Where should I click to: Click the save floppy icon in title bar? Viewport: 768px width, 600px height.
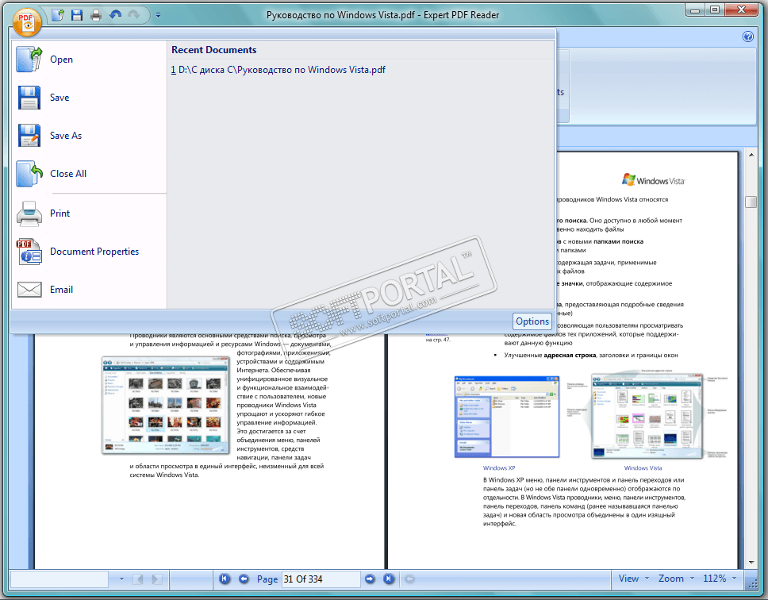point(77,15)
